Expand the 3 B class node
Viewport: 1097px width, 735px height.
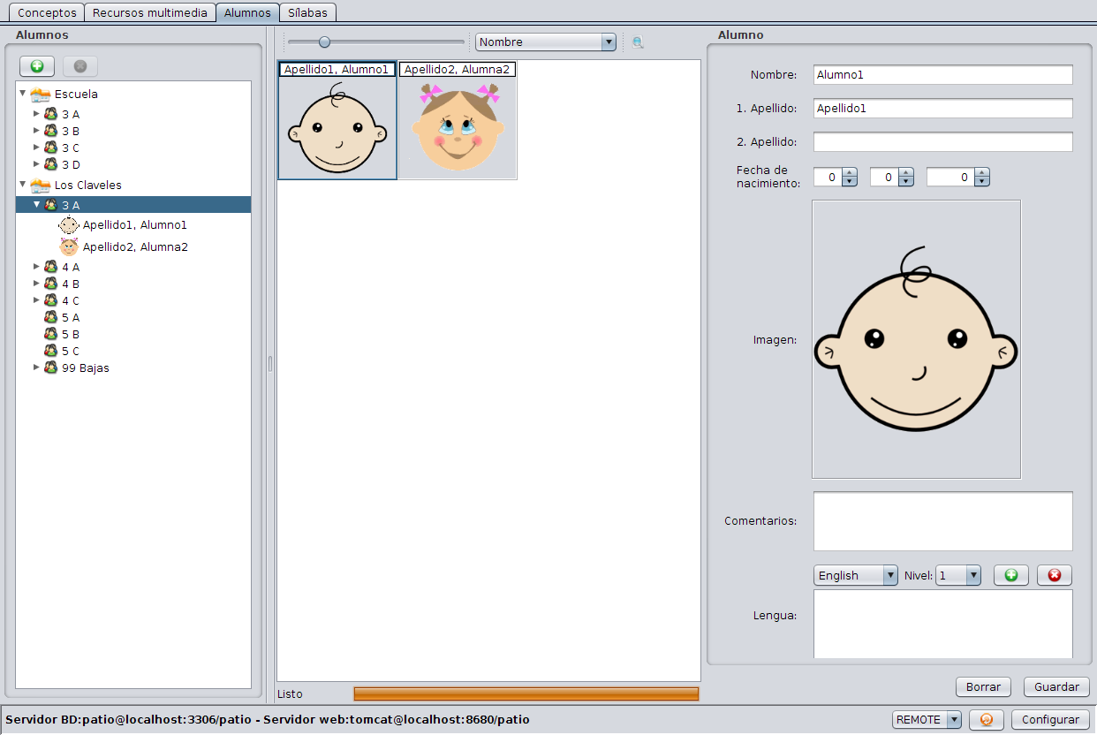36,130
